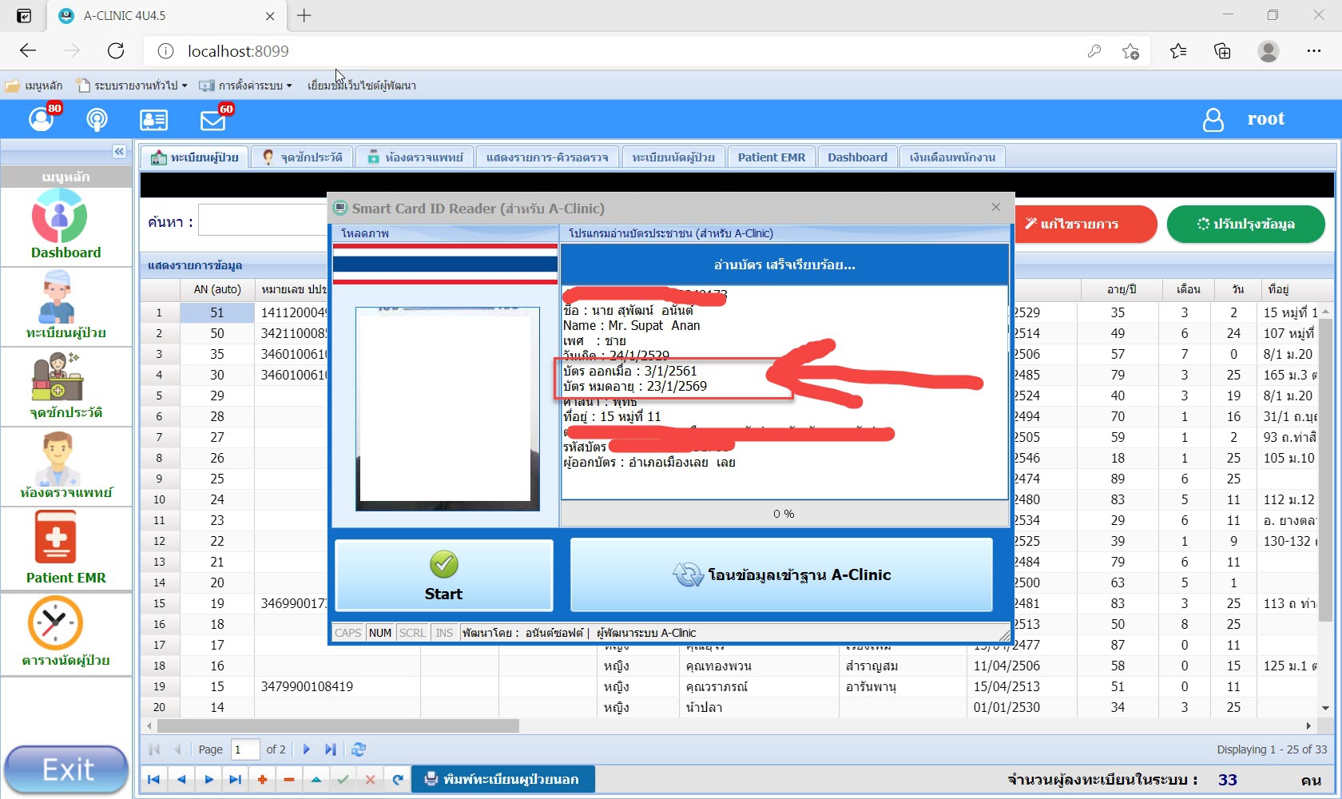Click the grid's vertical scroll down arrow
The width and height of the screenshot is (1342, 799).
[1326, 708]
